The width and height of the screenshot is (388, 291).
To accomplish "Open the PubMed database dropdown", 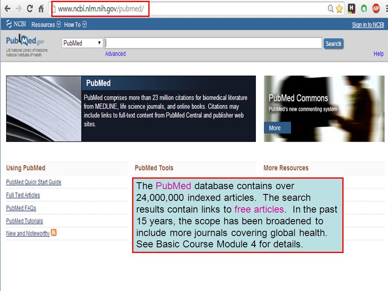I will [x=82, y=43].
